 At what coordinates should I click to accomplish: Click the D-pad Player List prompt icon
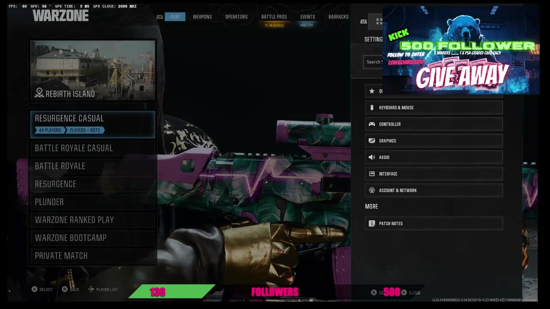pos(91,289)
